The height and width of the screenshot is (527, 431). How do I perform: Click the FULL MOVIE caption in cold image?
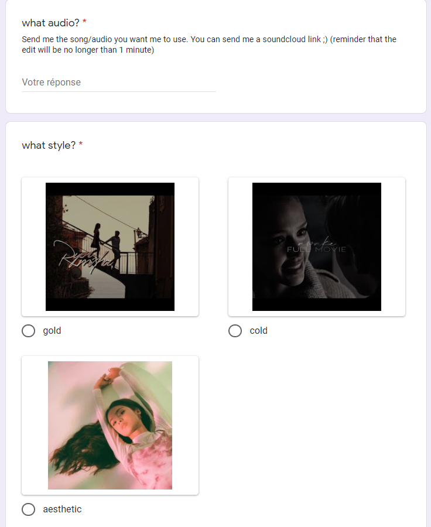[x=316, y=249]
